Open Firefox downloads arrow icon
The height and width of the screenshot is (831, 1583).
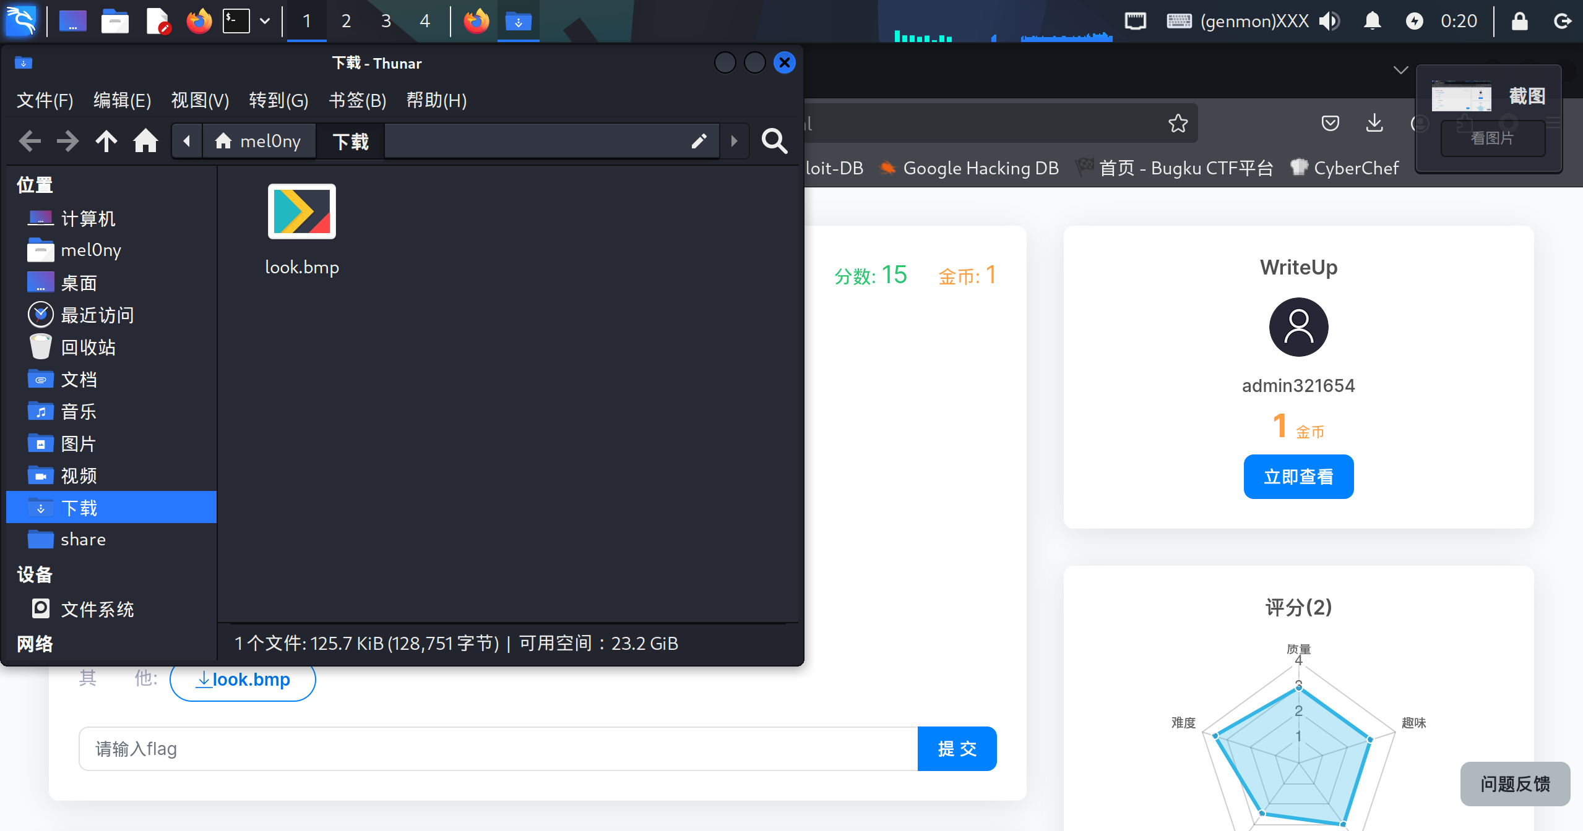tap(1374, 123)
